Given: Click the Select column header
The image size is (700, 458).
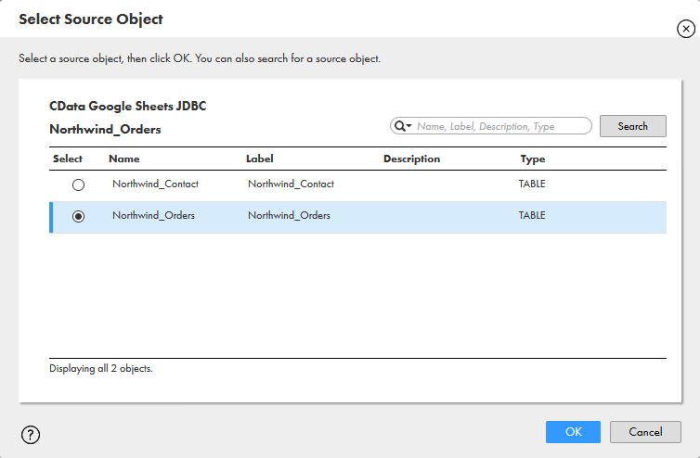Looking at the screenshot, I should click(68, 159).
